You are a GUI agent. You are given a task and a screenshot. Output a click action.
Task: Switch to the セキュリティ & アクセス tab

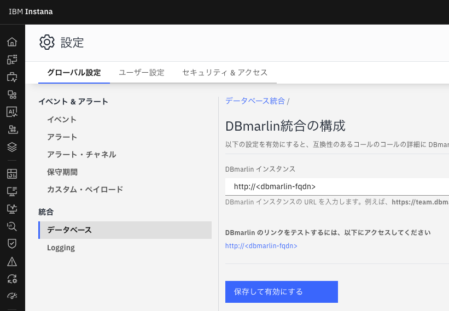pyautogui.click(x=225, y=73)
